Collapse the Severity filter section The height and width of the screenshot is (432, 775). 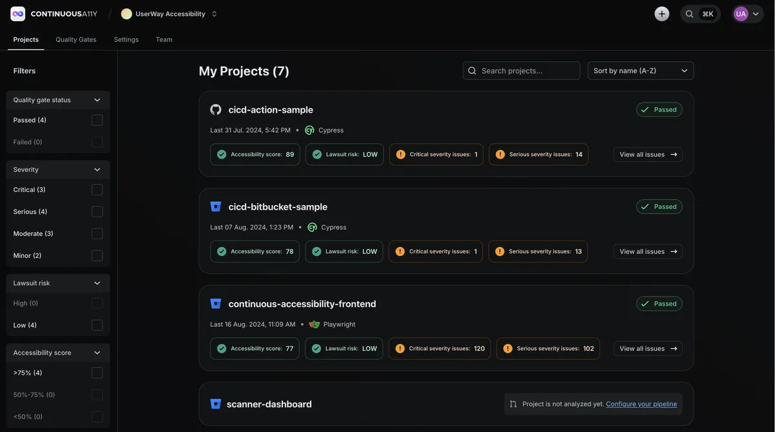point(58,170)
